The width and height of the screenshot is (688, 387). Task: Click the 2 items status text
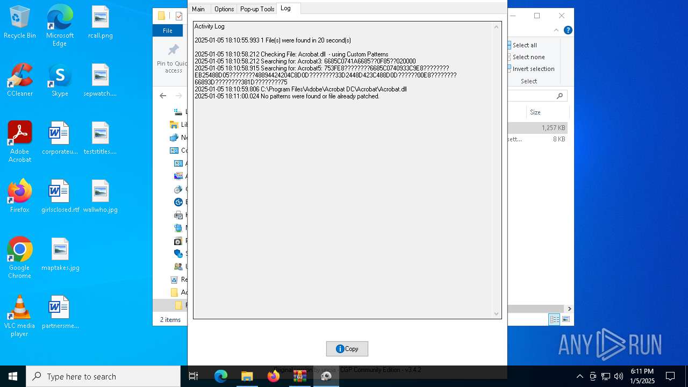click(x=170, y=319)
